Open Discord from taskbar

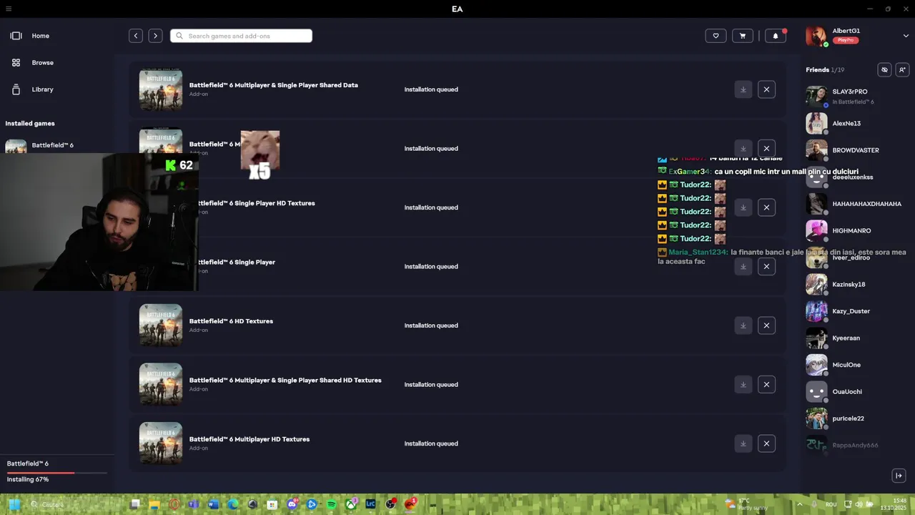pyautogui.click(x=292, y=504)
